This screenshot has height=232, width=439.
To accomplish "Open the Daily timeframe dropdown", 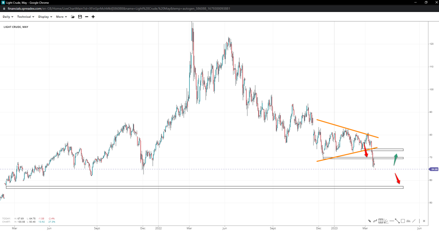I will [8, 17].
